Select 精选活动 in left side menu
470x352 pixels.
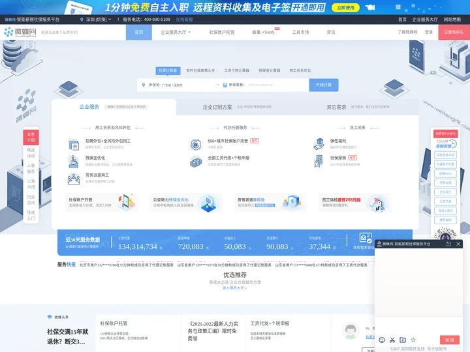pos(31,153)
